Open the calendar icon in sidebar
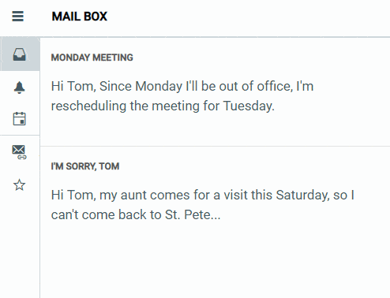Screen dimensions: 390x298 tap(19, 119)
